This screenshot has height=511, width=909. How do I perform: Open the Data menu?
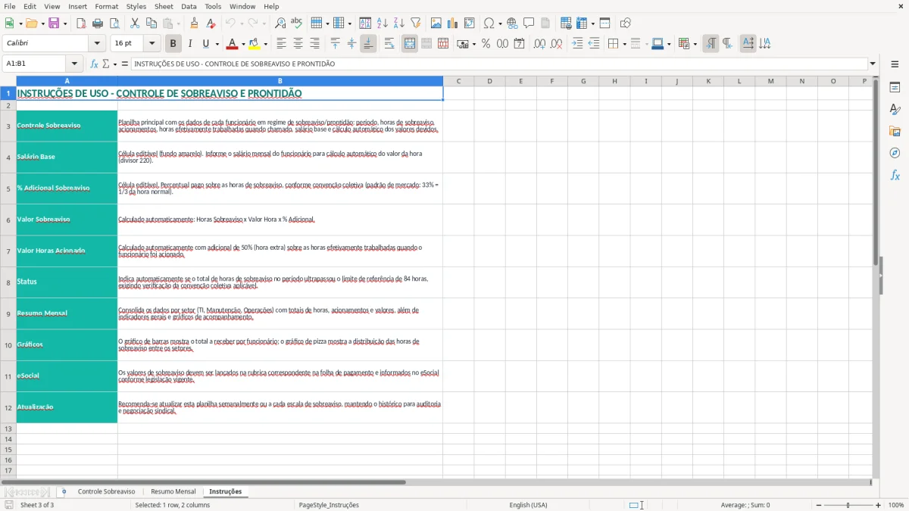click(x=189, y=6)
